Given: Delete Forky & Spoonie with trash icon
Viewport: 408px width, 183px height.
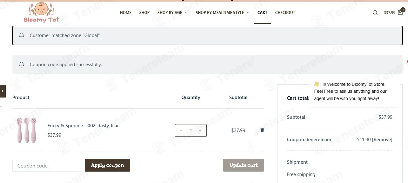Looking at the screenshot, I should pos(262,130).
